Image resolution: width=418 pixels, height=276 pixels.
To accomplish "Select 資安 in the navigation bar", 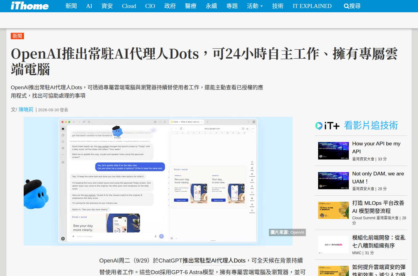I will tap(107, 6).
